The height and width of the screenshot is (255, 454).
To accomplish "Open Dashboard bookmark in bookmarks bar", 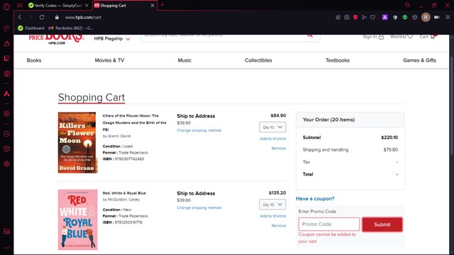I will click(x=31, y=28).
